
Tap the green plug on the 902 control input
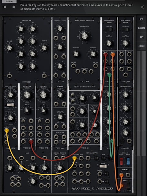[x=109, y=75]
